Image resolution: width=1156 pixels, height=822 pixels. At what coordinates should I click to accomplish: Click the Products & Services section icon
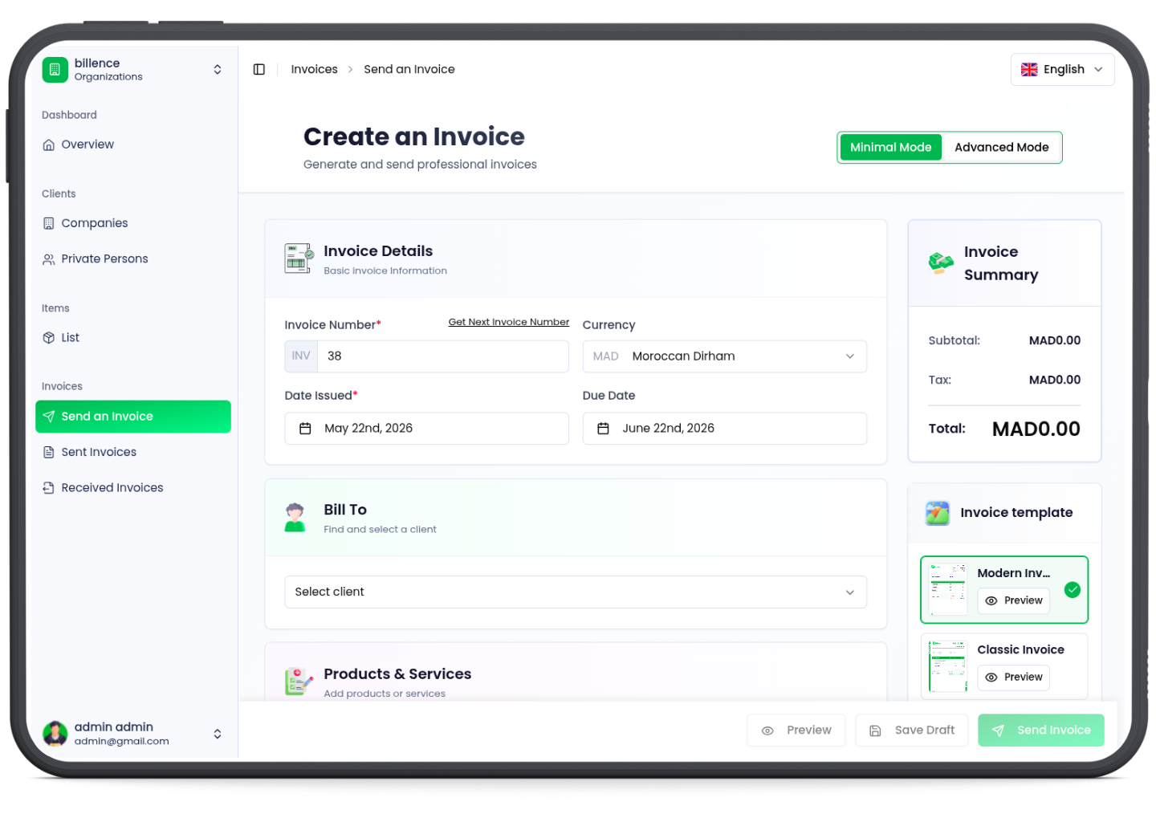click(299, 682)
